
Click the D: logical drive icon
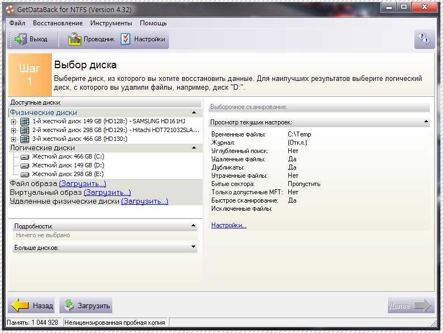(x=25, y=166)
